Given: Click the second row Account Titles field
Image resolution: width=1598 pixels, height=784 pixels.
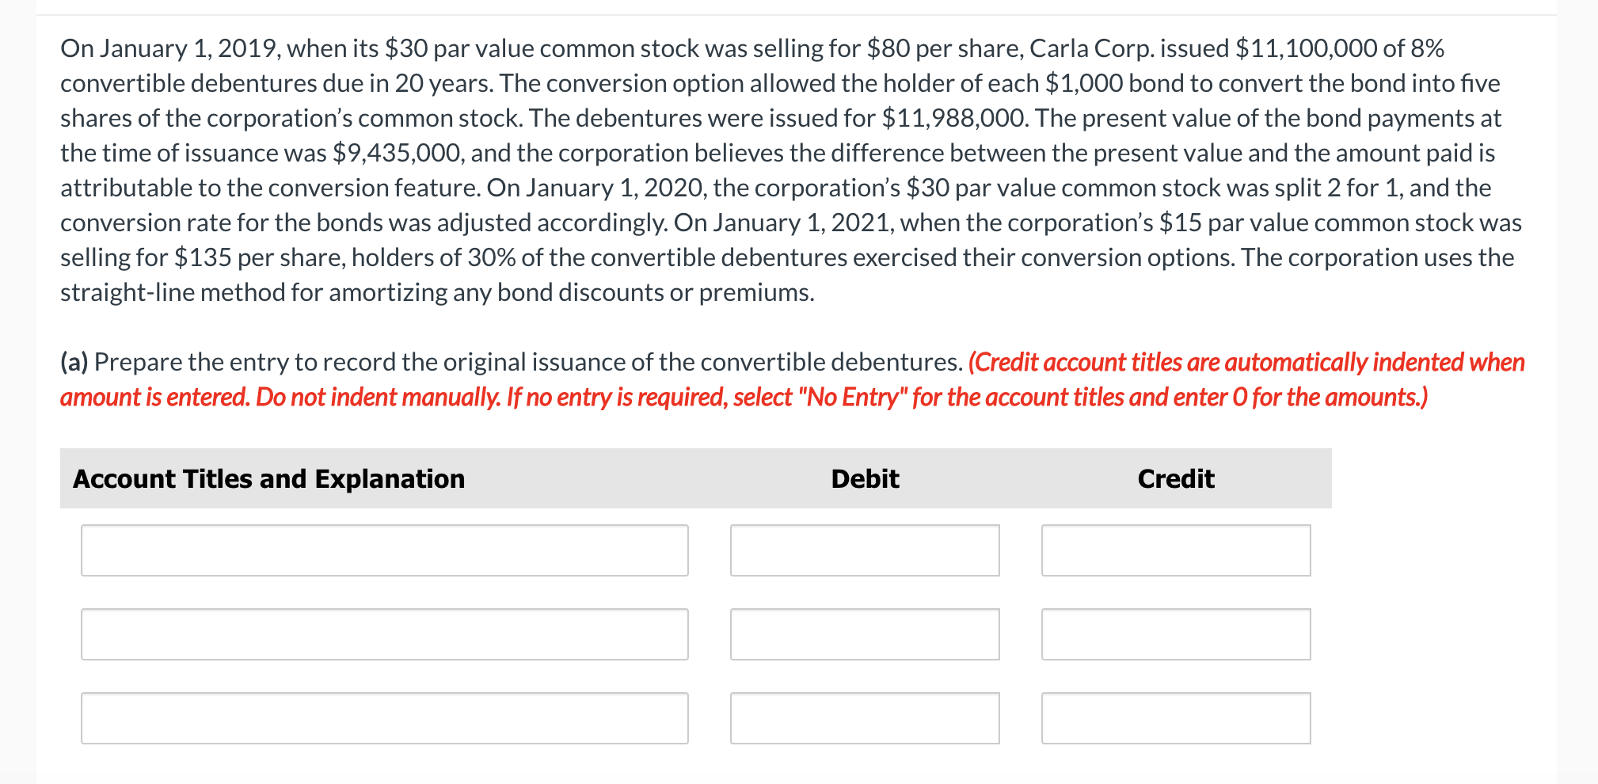Looking at the screenshot, I should click(384, 634).
